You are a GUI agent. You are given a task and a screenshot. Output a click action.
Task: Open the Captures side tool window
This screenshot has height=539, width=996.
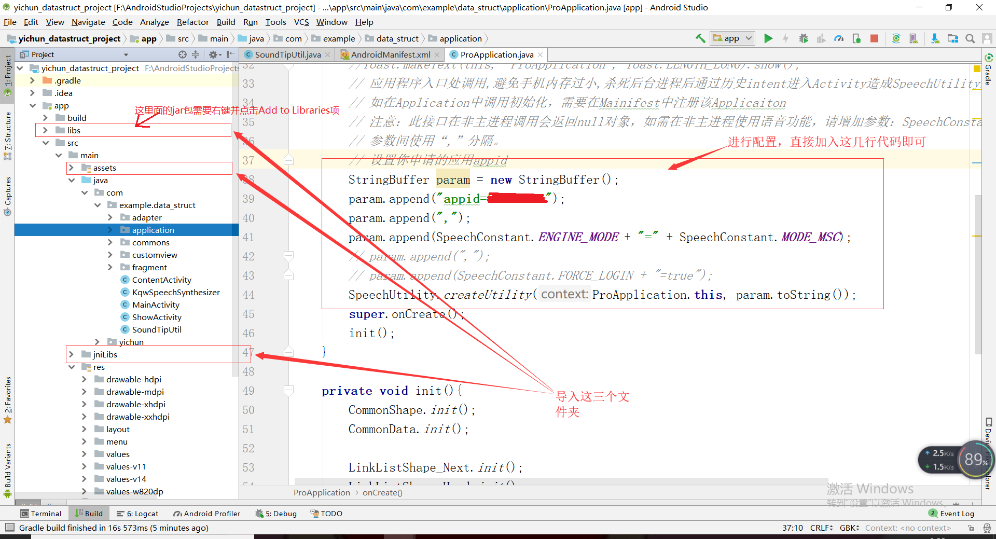(x=7, y=196)
